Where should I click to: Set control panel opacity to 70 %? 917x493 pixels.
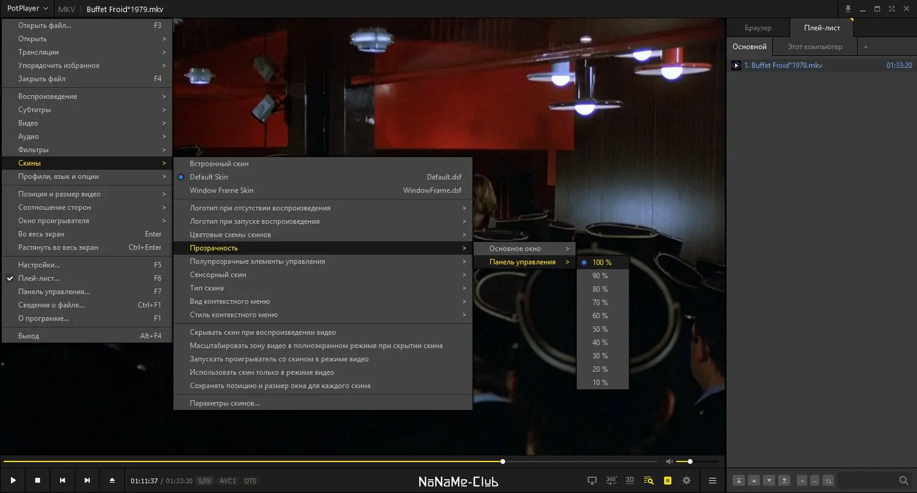602,303
